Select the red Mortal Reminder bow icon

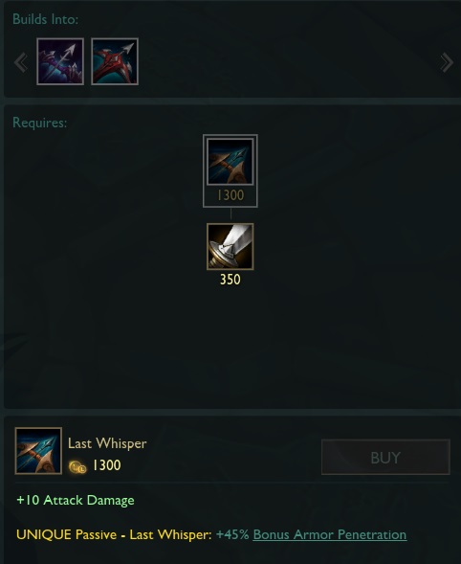tap(115, 61)
